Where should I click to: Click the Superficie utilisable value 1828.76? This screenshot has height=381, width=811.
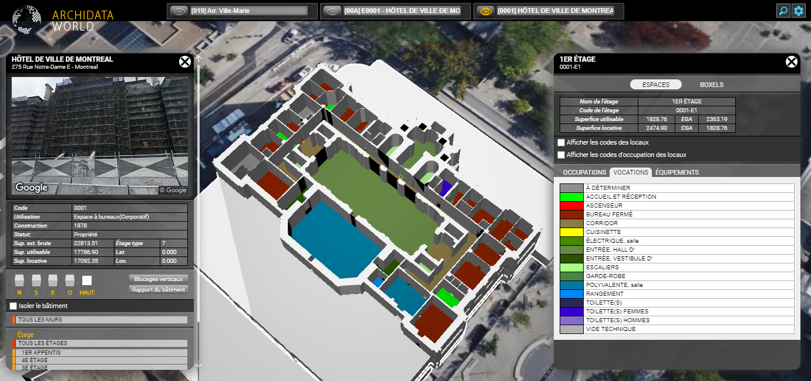pos(658,119)
